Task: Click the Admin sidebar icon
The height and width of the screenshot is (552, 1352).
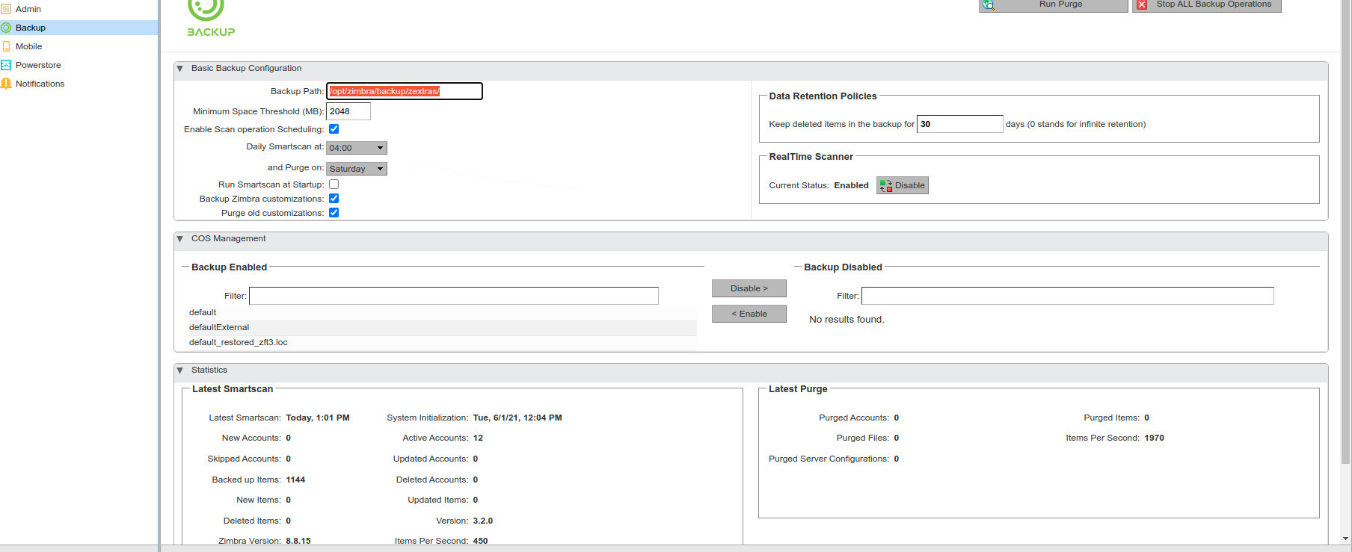Action: pyautogui.click(x=6, y=9)
